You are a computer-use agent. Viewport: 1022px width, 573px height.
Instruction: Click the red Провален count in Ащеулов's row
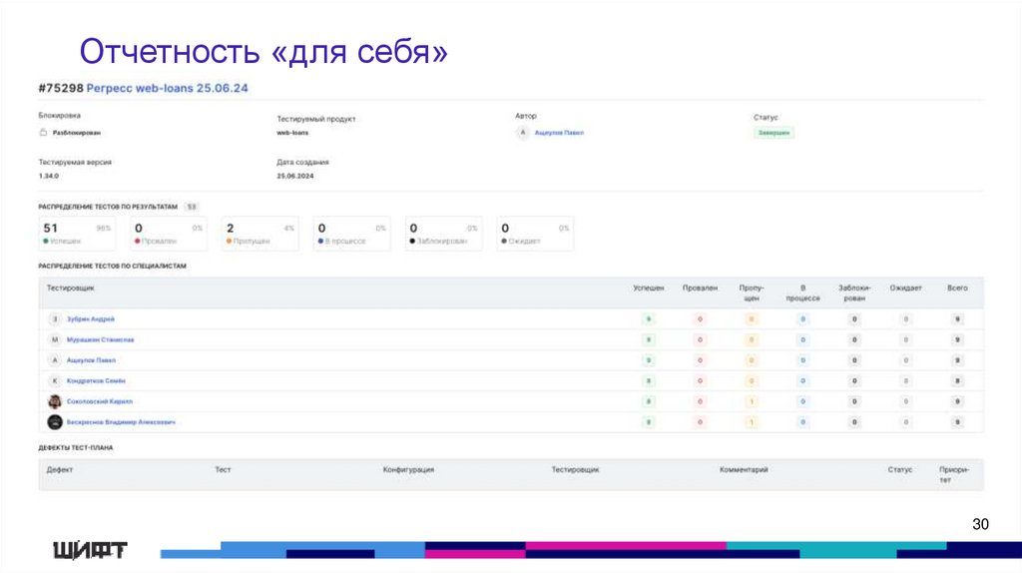[x=700, y=359]
